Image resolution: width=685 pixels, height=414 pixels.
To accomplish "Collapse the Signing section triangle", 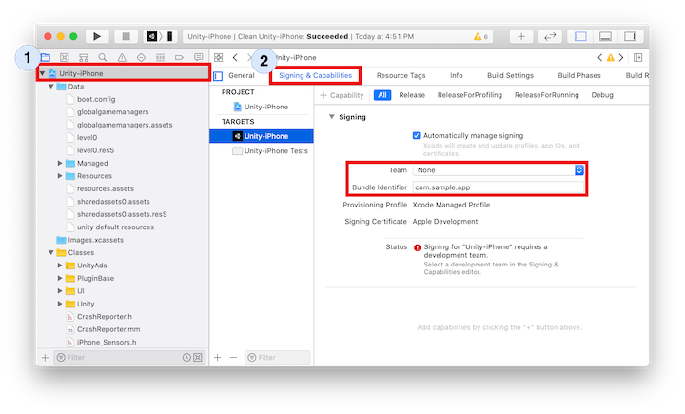I will [331, 117].
